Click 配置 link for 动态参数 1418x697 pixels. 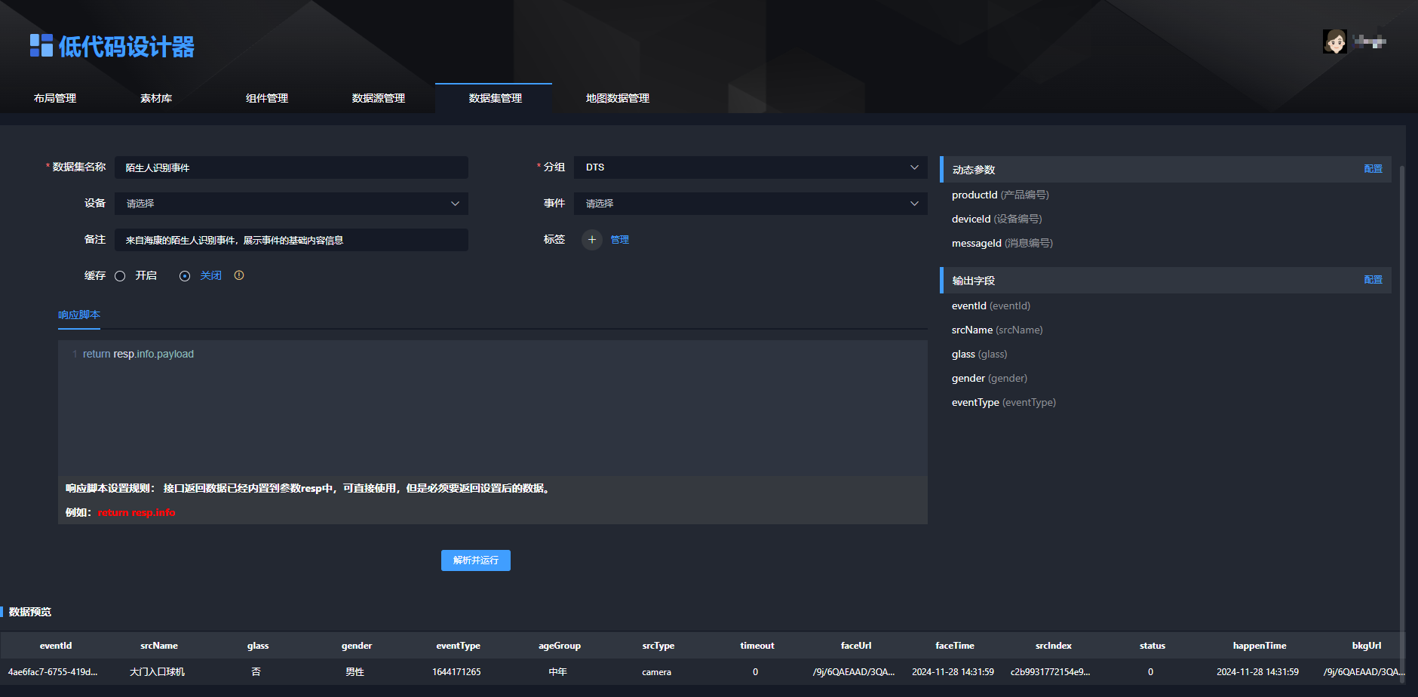click(1373, 169)
